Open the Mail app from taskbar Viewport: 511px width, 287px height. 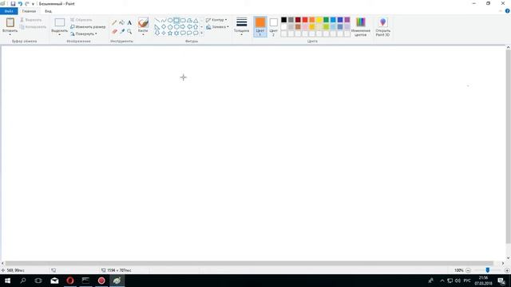[54, 281]
